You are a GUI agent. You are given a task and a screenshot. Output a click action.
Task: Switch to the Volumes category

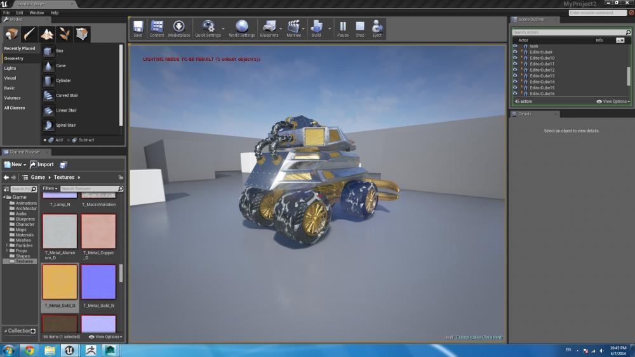[x=12, y=98]
